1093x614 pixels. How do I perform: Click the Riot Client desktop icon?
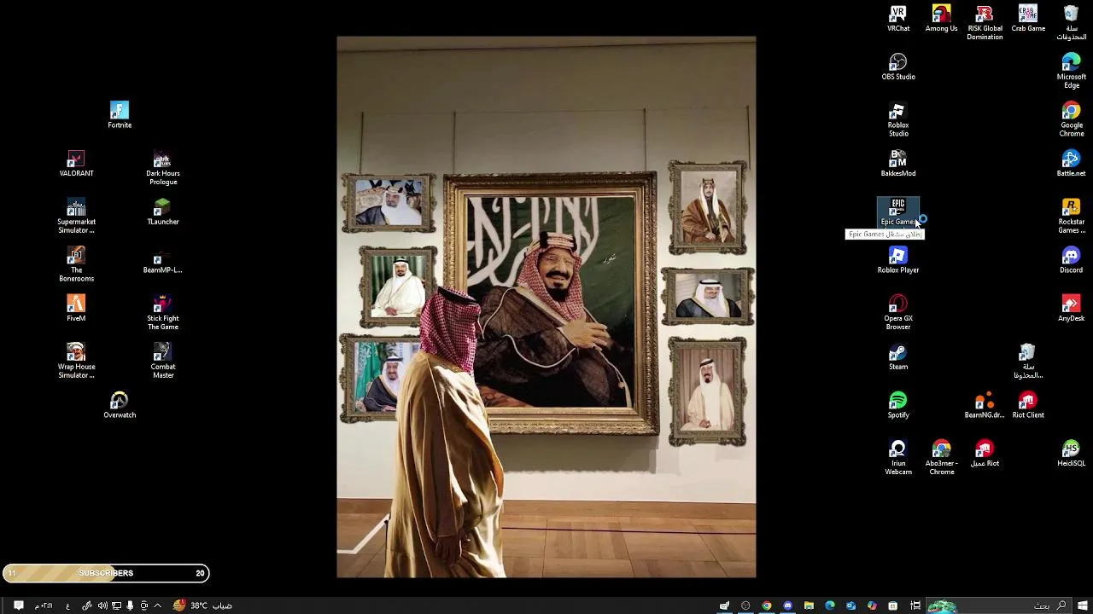coord(1028,405)
